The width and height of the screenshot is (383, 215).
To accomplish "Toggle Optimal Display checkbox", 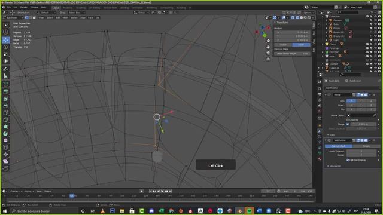I will (348, 160).
